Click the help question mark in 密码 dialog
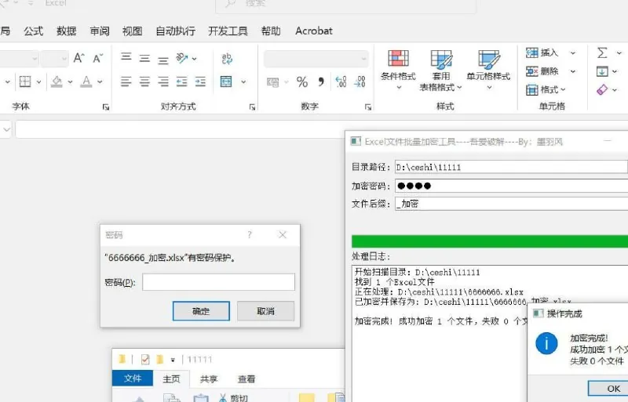This screenshot has height=402, width=628. click(x=250, y=235)
